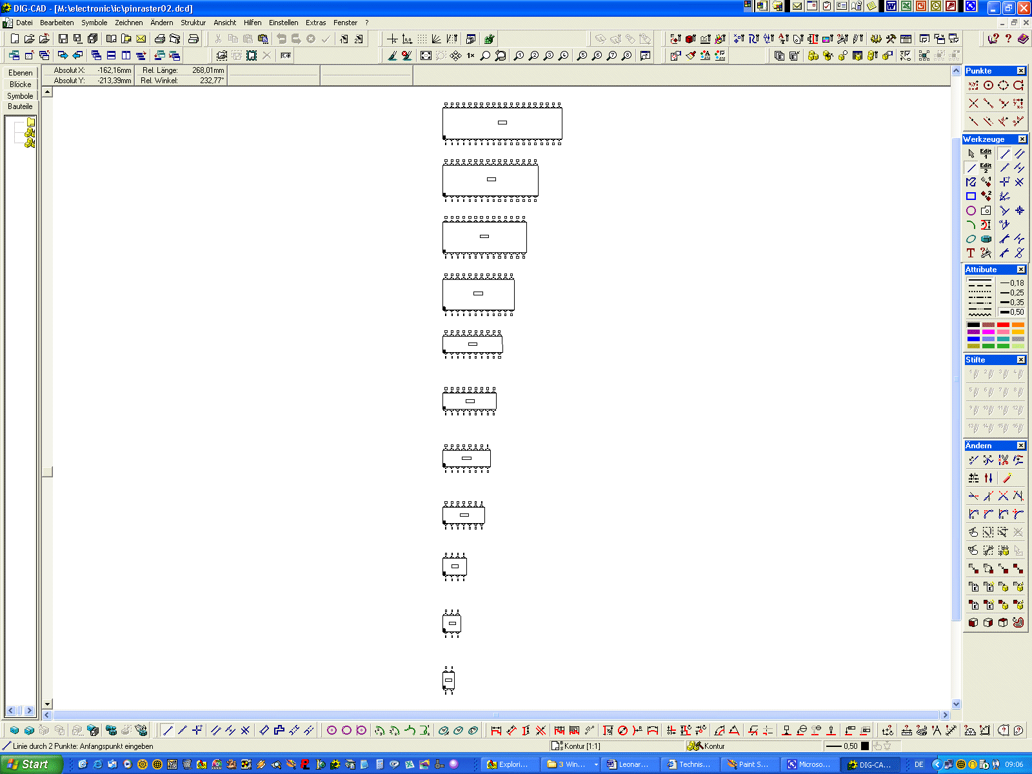Click x/y coordinate point icon in Punkte
Image resolution: width=1032 pixels, height=774 pixels.
tap(974, 85)
